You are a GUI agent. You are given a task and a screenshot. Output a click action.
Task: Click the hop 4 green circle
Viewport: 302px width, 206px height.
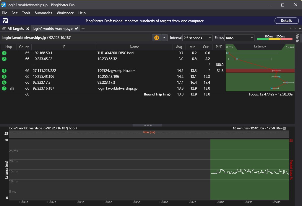(x=4, y=71)
